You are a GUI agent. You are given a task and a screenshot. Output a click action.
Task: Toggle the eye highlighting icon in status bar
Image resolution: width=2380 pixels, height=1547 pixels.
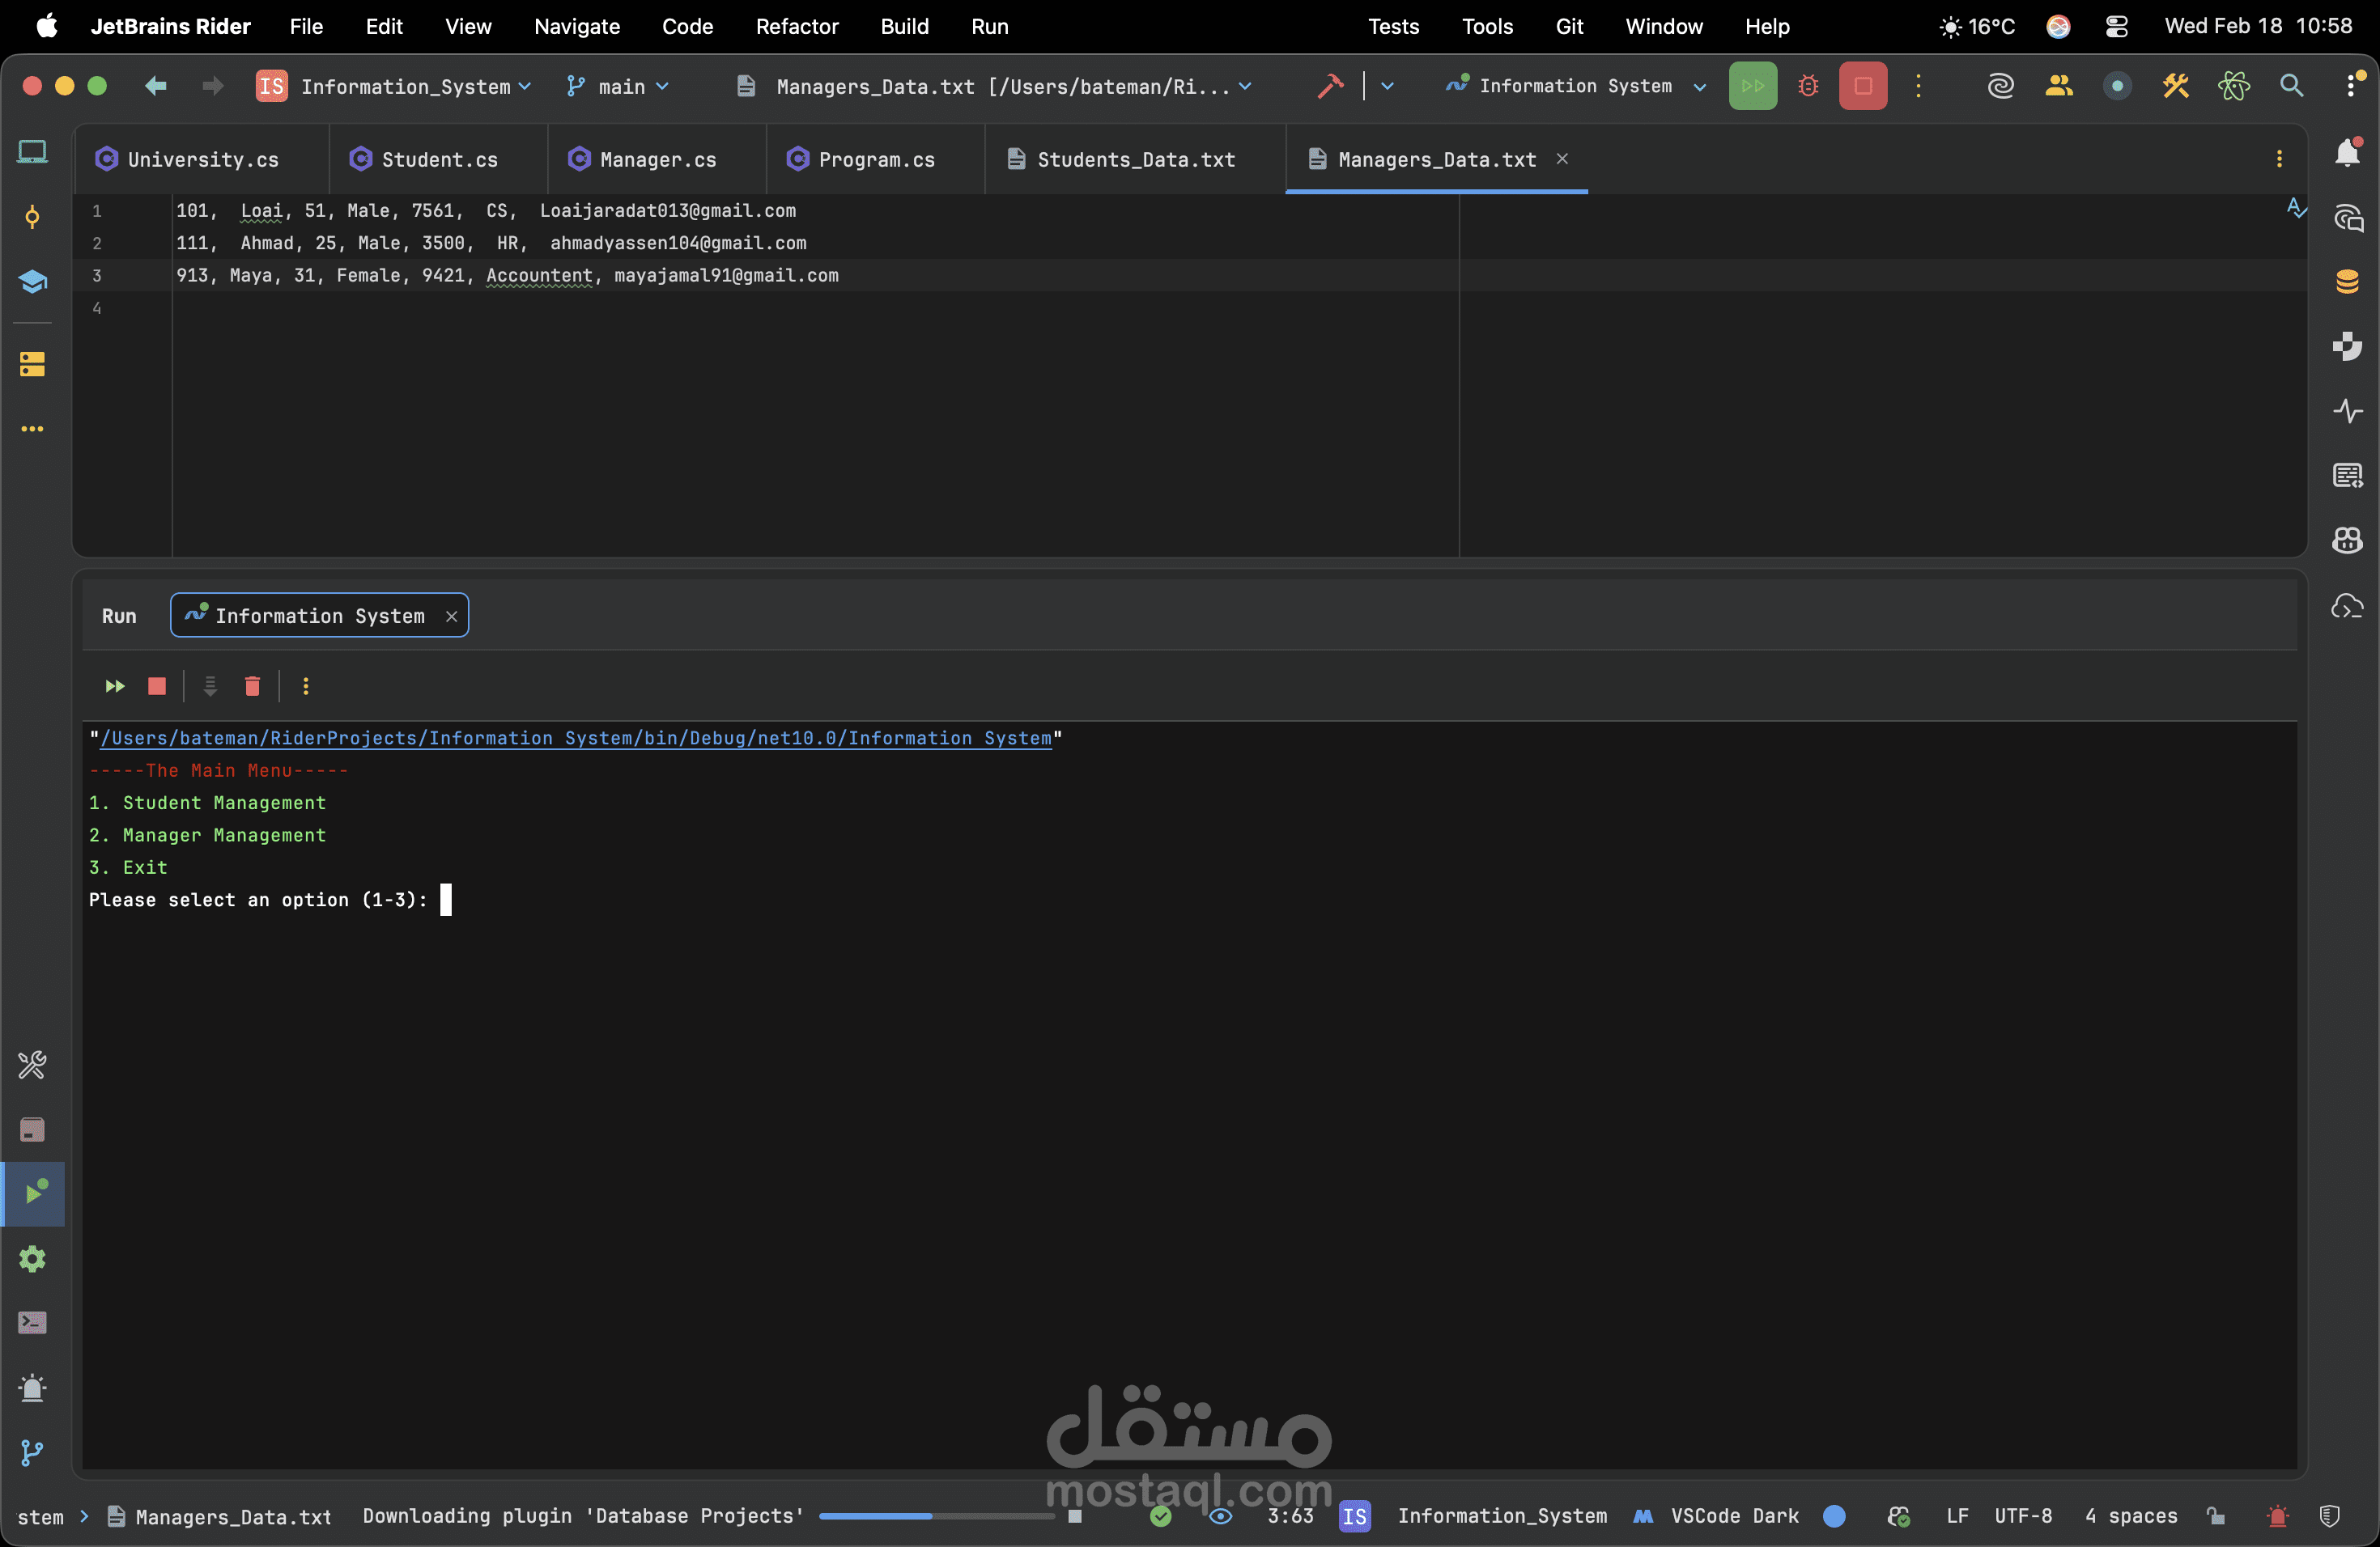click(x=1220, y=1516)
